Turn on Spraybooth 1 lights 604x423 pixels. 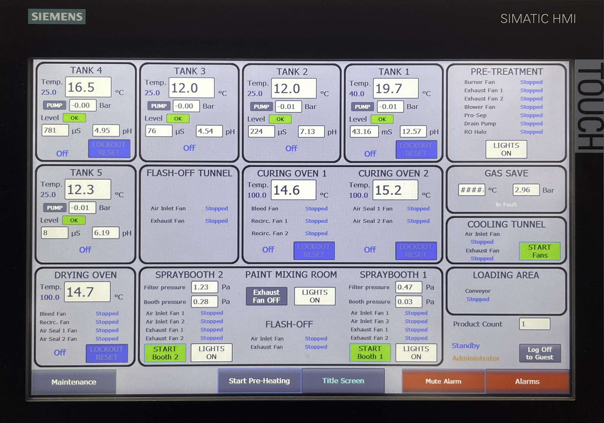pyautogui.click(x=416, y=352)
